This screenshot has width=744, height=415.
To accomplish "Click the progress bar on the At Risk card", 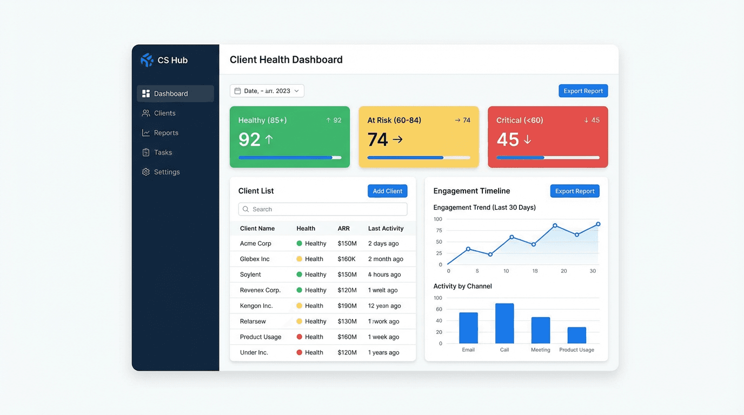I will [x=418, y=157].
